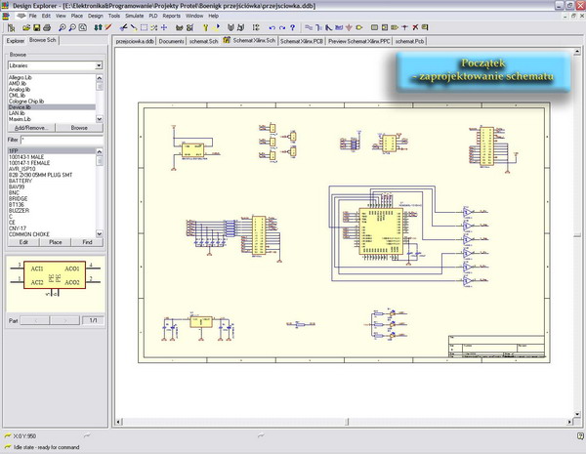This screenshot has height=454, width=586.
Task: Switch to the schemat.Pcb tab
Action: point(409,41)
